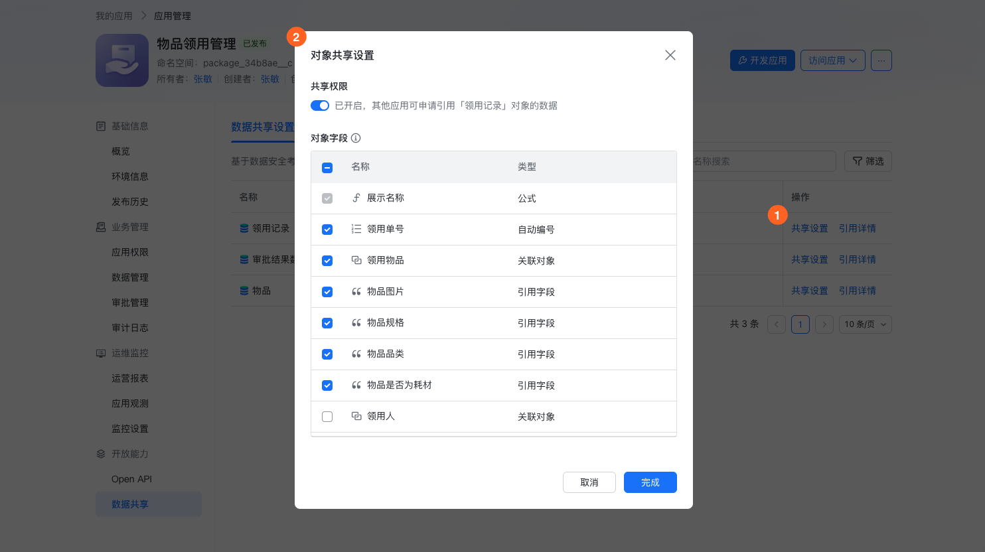Click the reference icon beside 物品规格
Image resolution: width=985 pixels, height=552 pixels.
(356, 322)
